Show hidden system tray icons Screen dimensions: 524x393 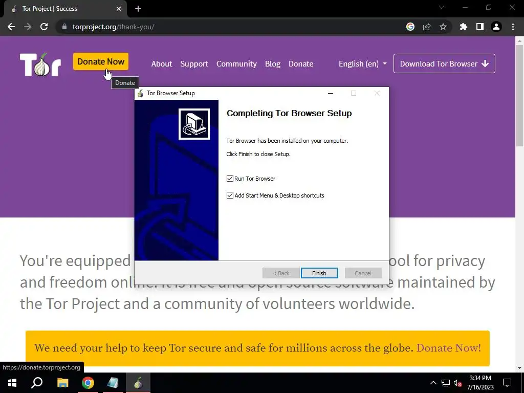433,383
